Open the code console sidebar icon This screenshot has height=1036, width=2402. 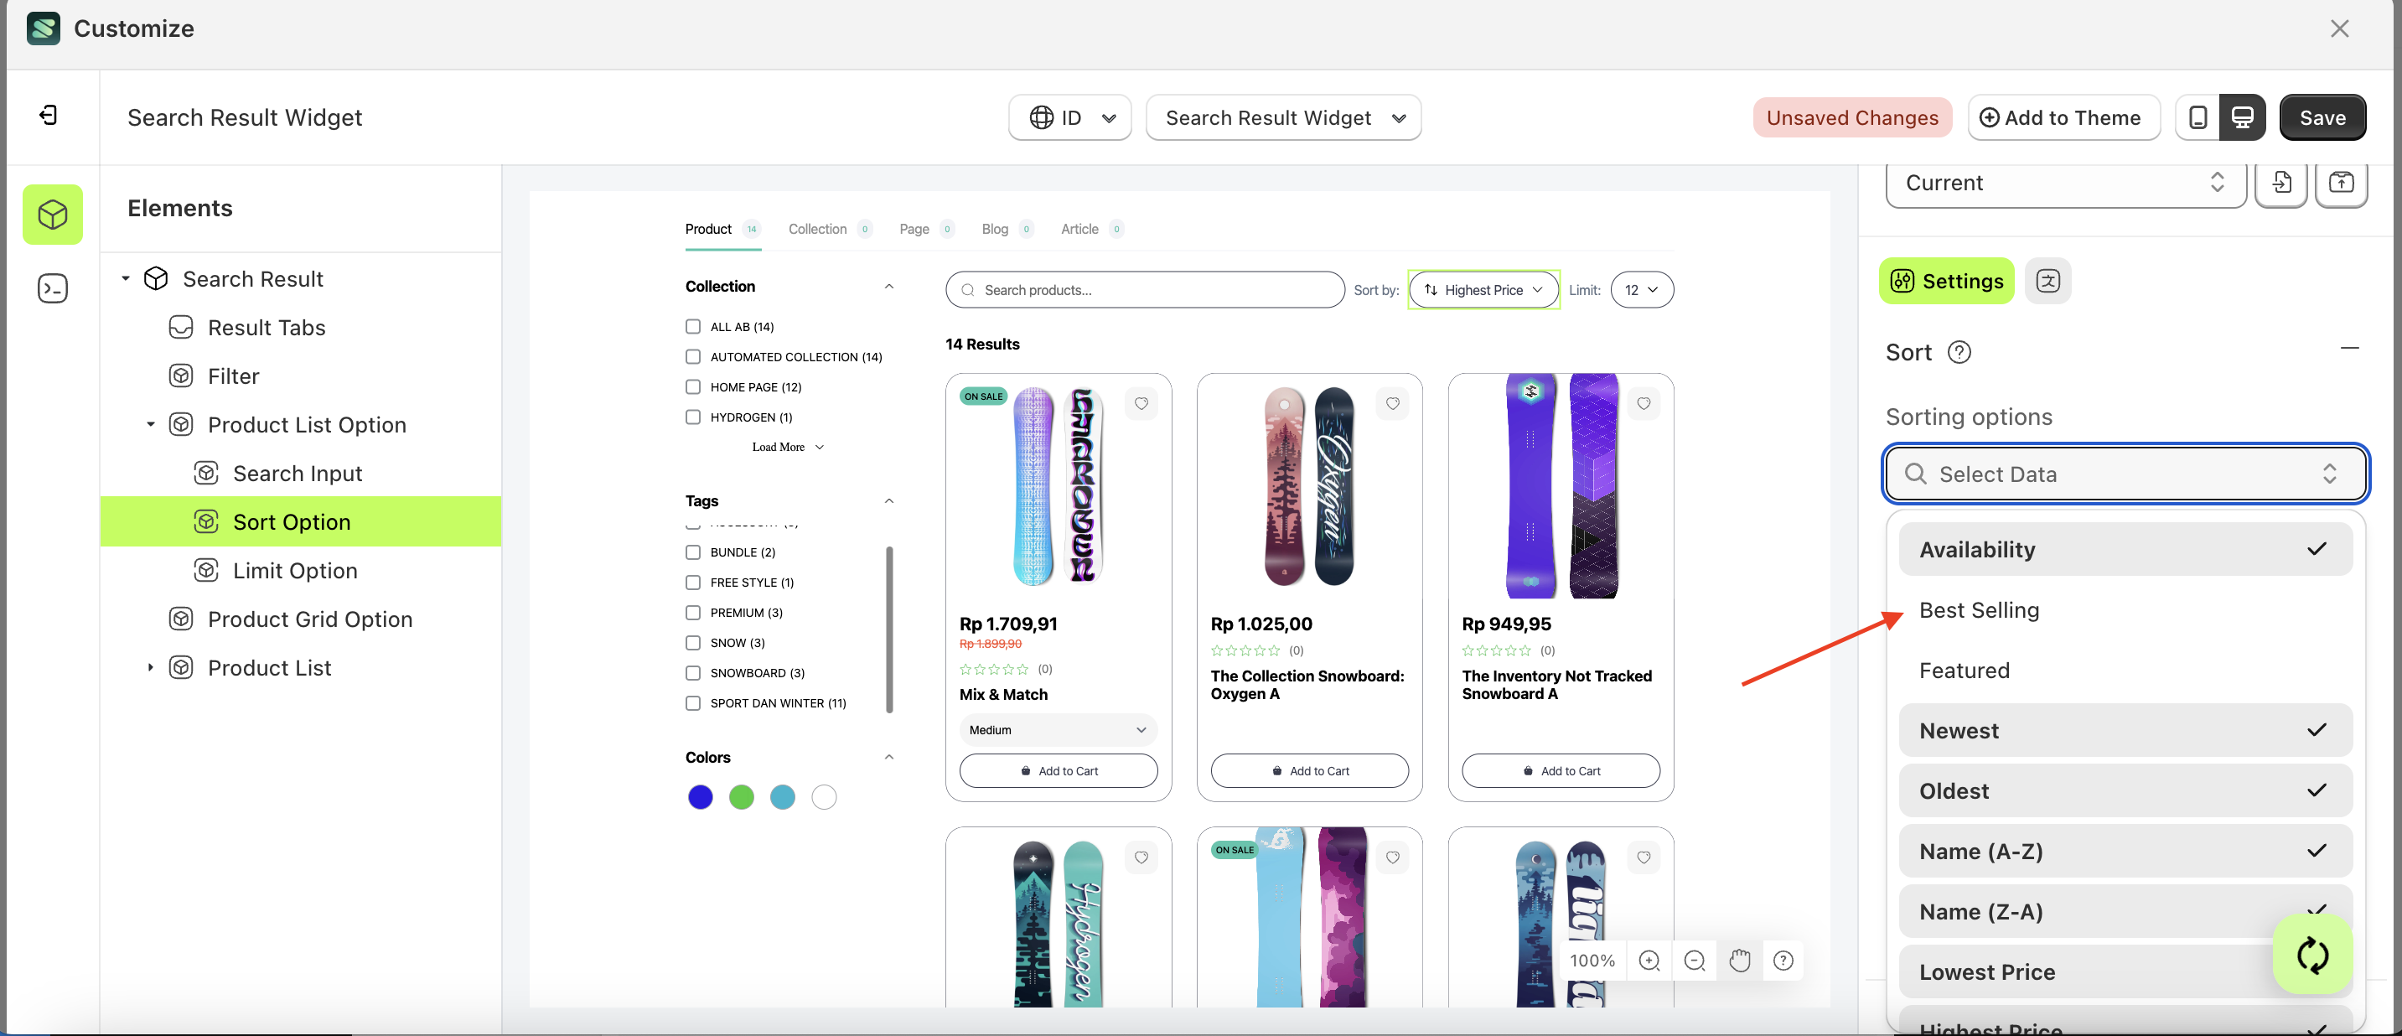pyautogui.click(x=52, y=288)
